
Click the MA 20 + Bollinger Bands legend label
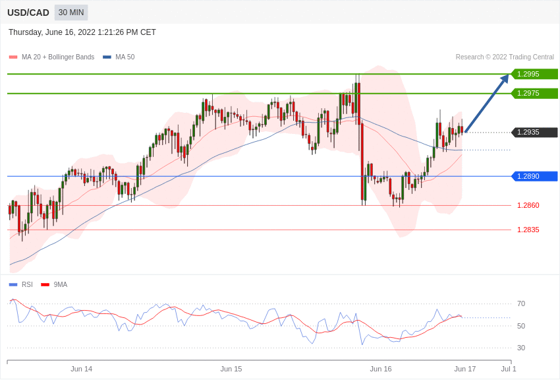(58, 57)
